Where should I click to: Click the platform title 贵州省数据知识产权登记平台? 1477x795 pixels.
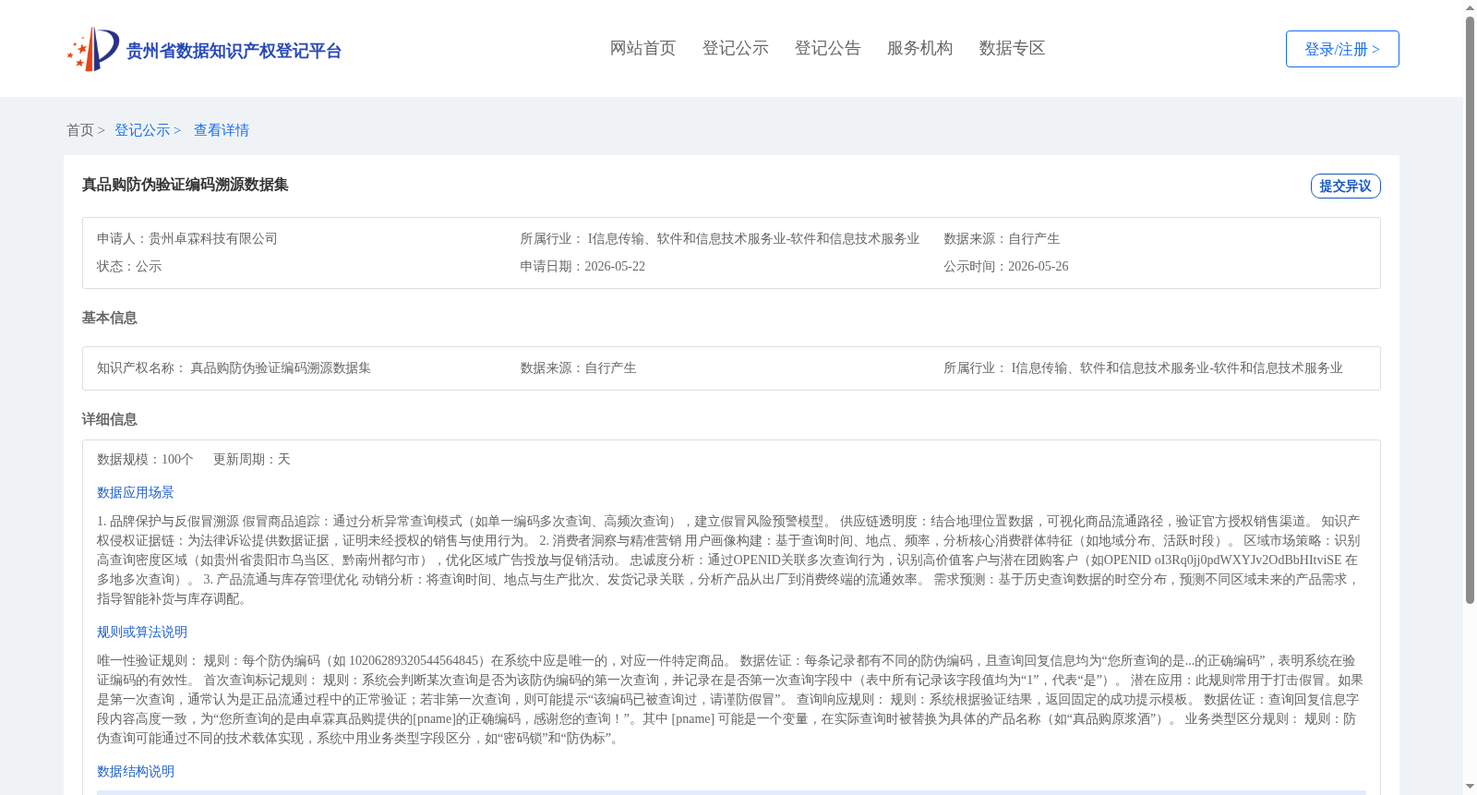(234, 51)
